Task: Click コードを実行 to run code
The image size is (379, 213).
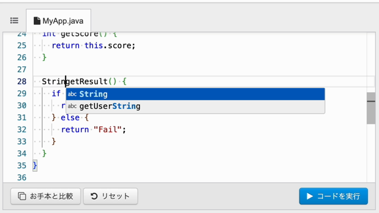Action: pos(333,196)
